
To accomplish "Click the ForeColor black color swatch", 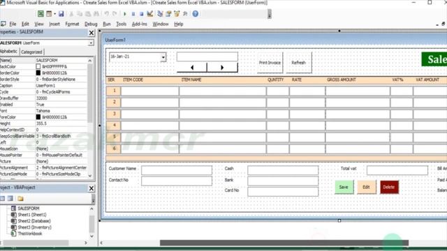I will [x=38, y=117].
